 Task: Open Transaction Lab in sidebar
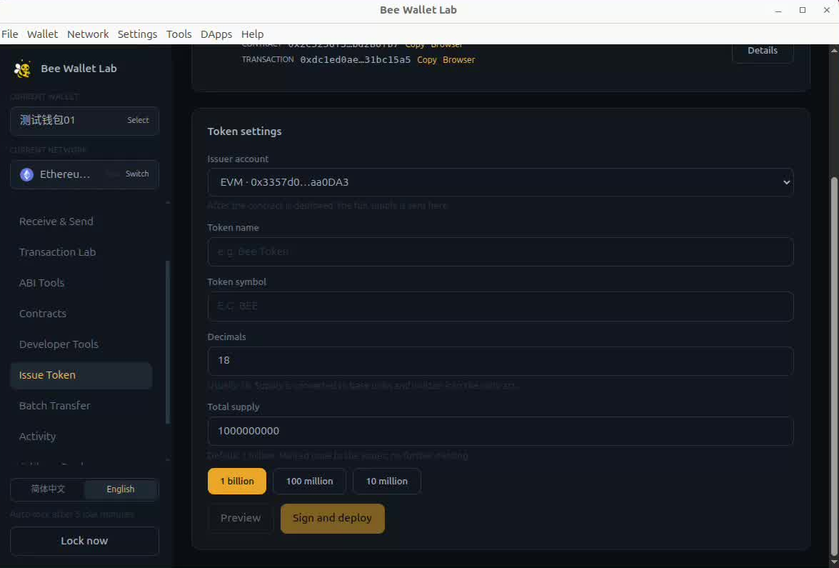tap(81, 252)
